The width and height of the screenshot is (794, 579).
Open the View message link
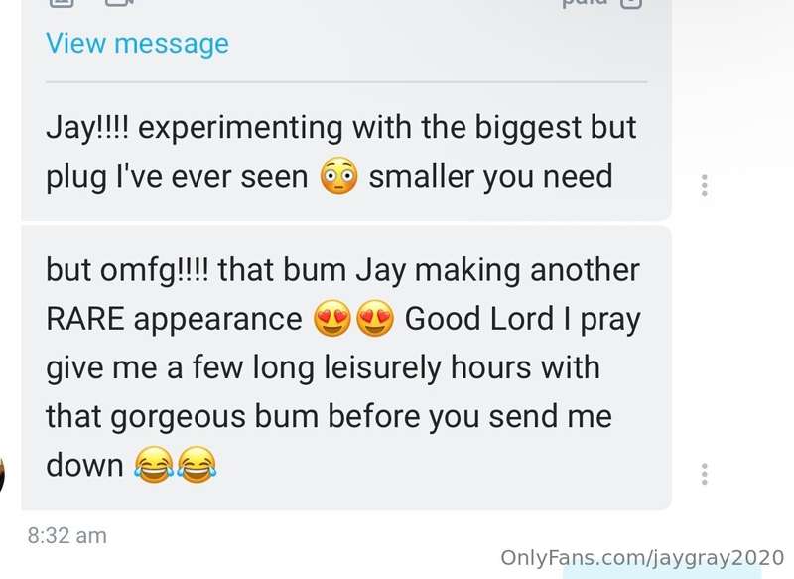point(137,44)
